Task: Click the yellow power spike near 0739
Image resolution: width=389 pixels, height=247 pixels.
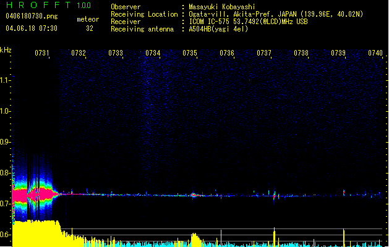Action: point(344,237)
